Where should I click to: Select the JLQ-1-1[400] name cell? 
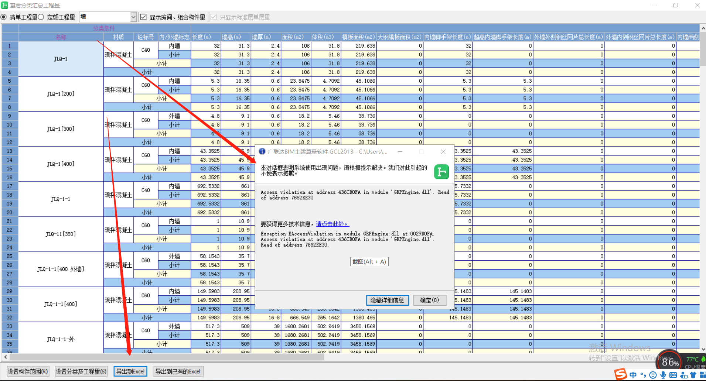61,304
